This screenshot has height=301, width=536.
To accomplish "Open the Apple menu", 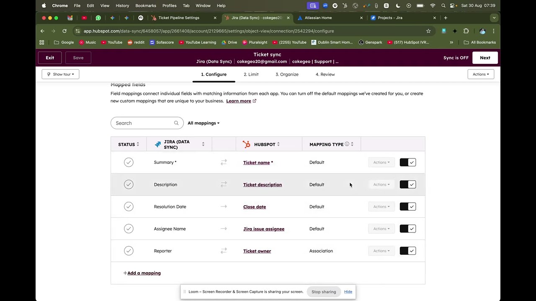I will [x=44, y=5].
